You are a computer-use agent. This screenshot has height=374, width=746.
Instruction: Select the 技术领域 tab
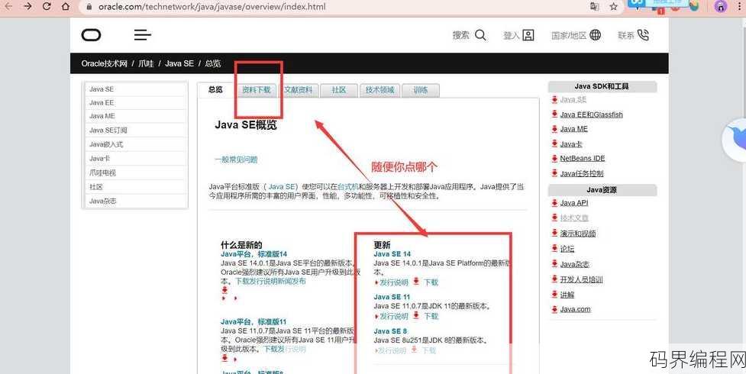pyautogui.click(x=379, y=90)
